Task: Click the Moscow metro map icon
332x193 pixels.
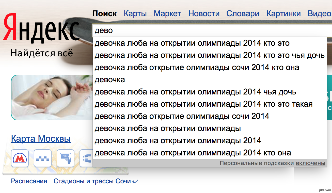Action: [20, 158]
